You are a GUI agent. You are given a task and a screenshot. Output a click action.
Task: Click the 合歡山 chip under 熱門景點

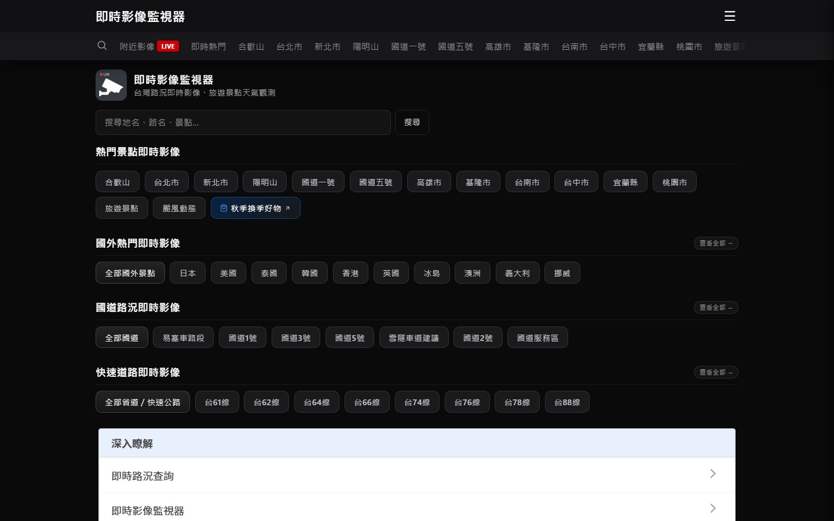[x=118, y=182]
